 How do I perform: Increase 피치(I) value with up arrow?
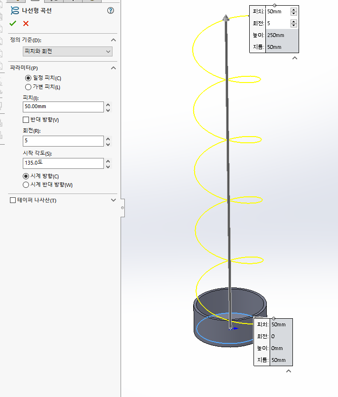(108, 104)
